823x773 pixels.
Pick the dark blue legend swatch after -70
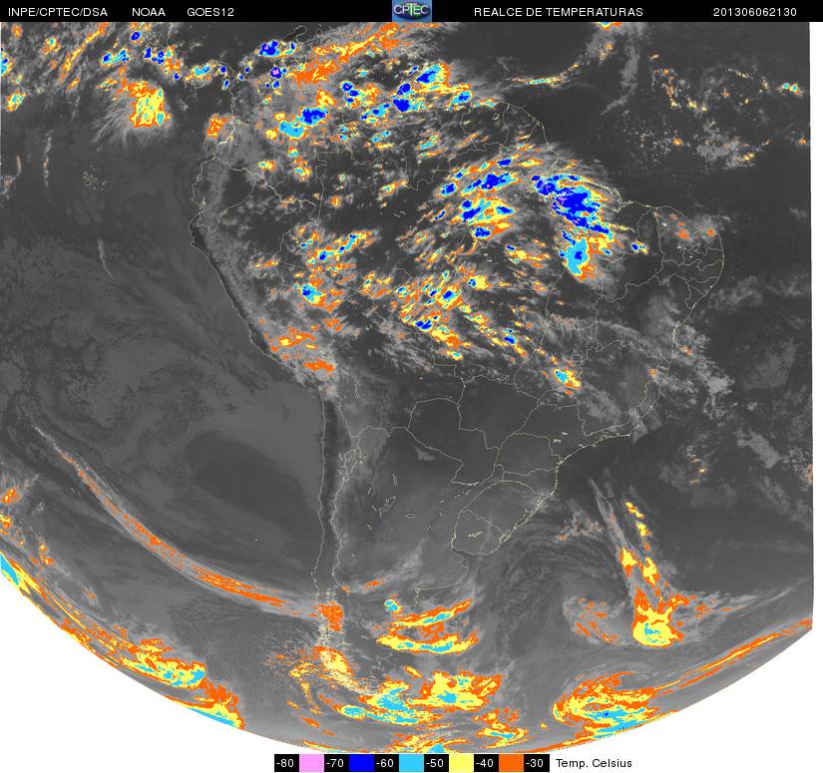[x=360, y=763]
